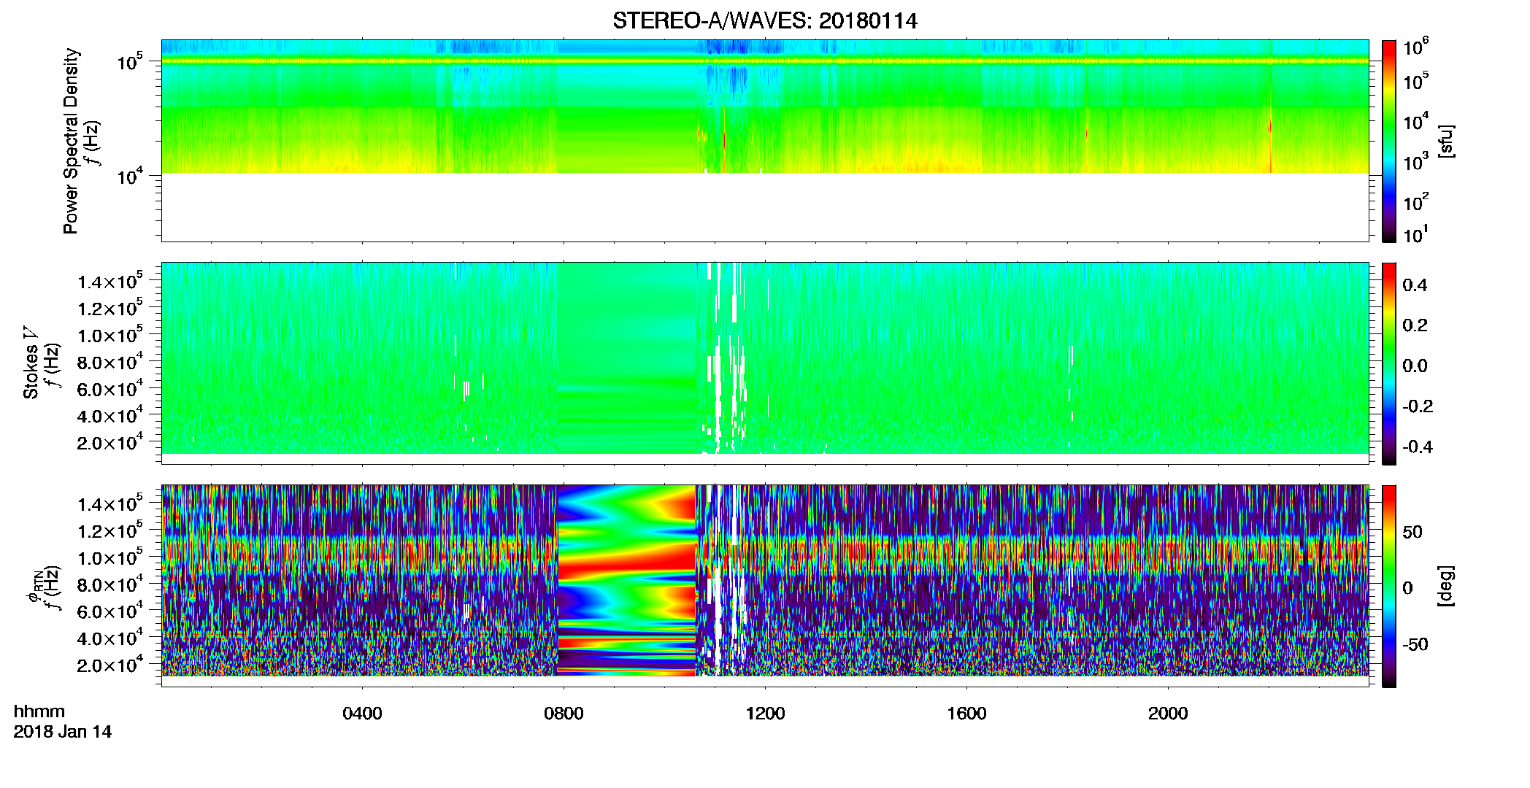Click the yellow 10^5 Hz line in top spectrogram
Image resolution: width=1530 pixels, height=788 pixels.
(x=765, y=61)
